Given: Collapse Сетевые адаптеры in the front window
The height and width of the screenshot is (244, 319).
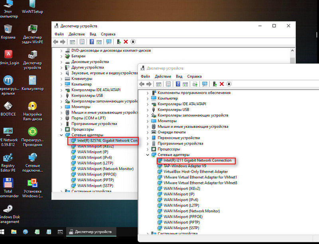Looking at the screenshot, I should [148, 154].
